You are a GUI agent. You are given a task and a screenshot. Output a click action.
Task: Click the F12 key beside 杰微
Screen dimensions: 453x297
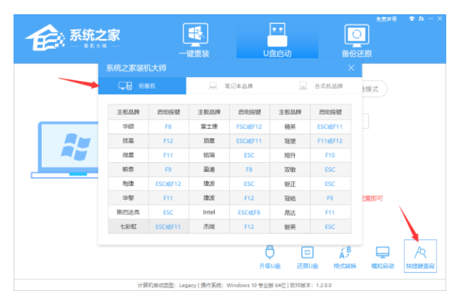tap(249, 226)
